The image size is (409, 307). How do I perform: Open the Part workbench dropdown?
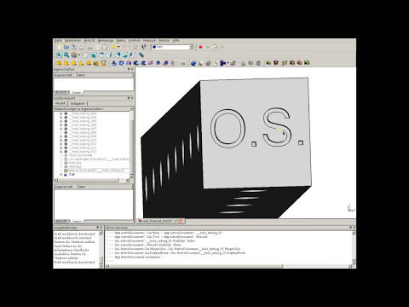coord(172,47)
